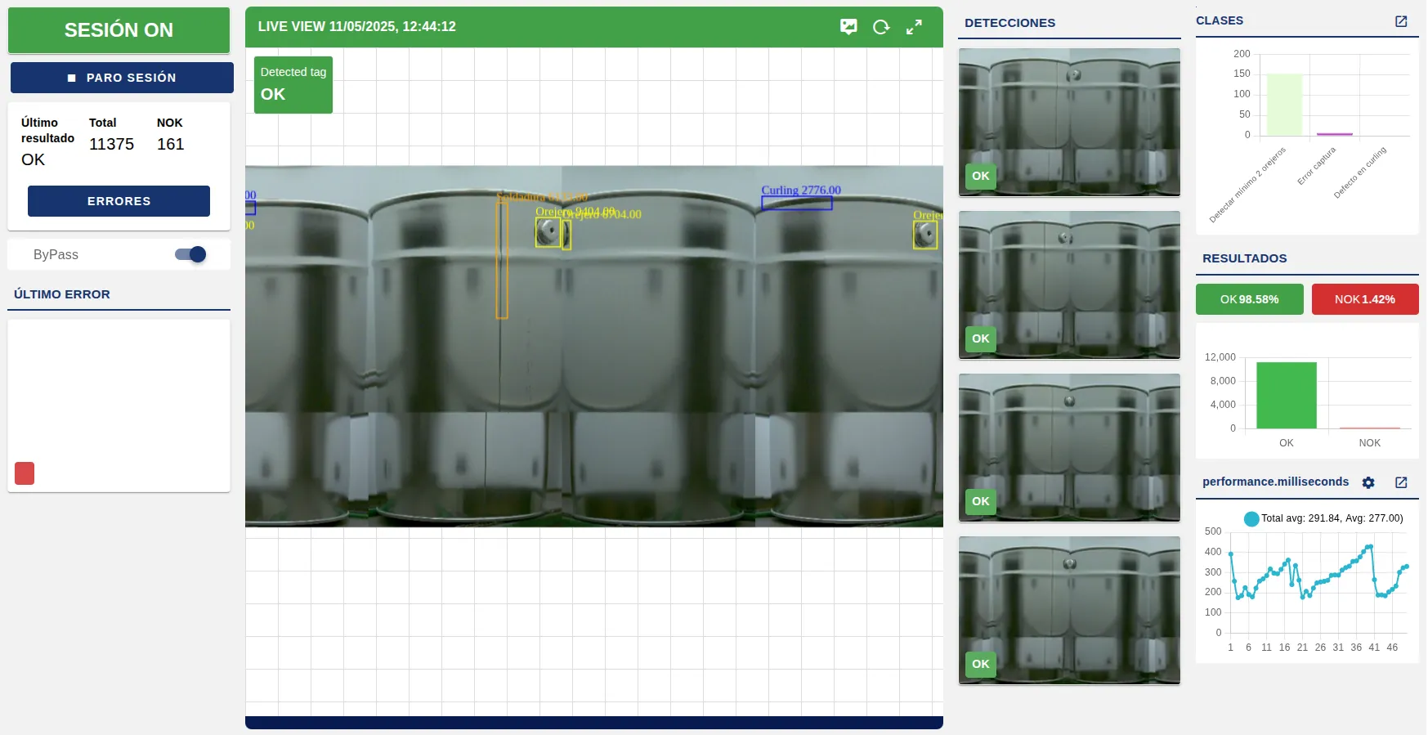Toggle the Total avg legend marker
The image size is (1428, 735).
click(x=1251, y=518)
